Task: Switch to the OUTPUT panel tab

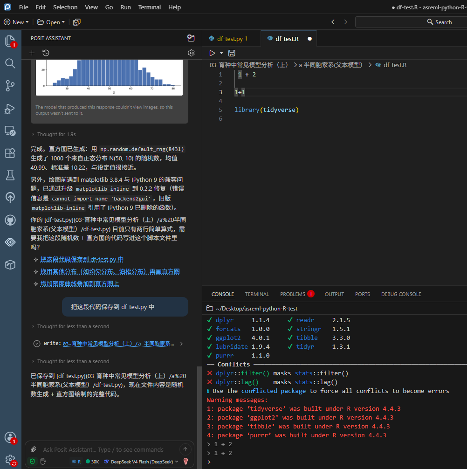Action: (334, 294)
